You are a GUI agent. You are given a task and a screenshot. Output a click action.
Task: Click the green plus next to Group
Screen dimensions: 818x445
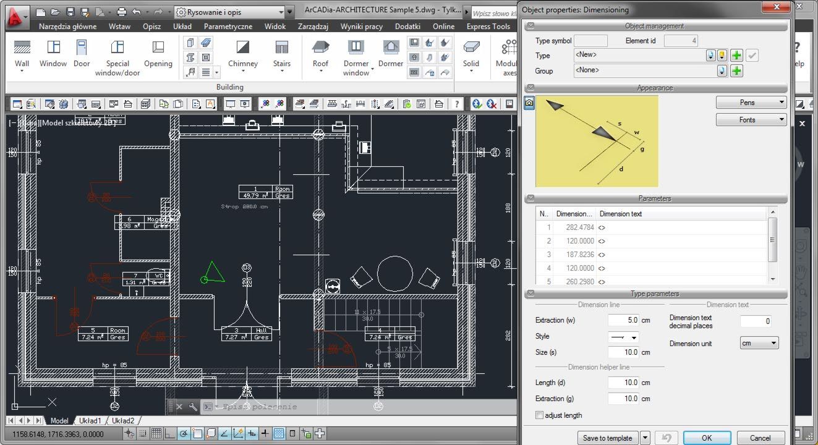point(736,70)
